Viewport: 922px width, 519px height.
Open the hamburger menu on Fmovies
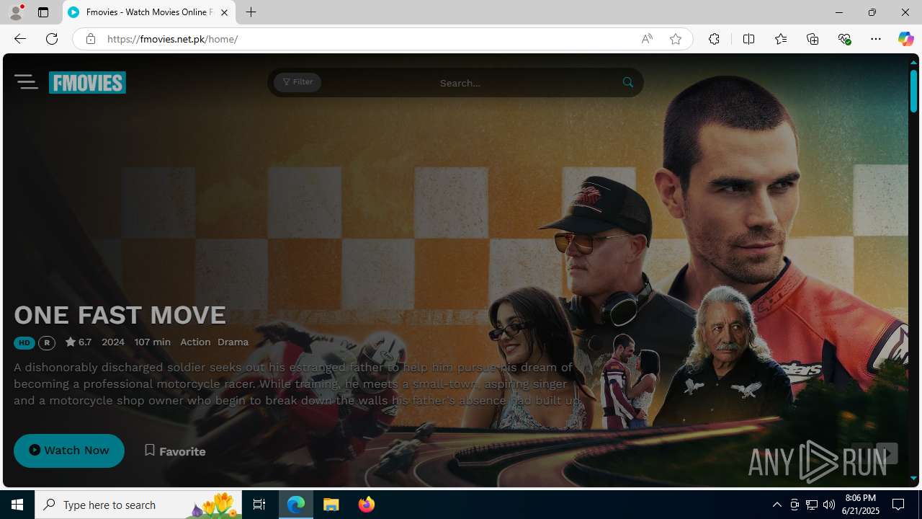[26, 82]
